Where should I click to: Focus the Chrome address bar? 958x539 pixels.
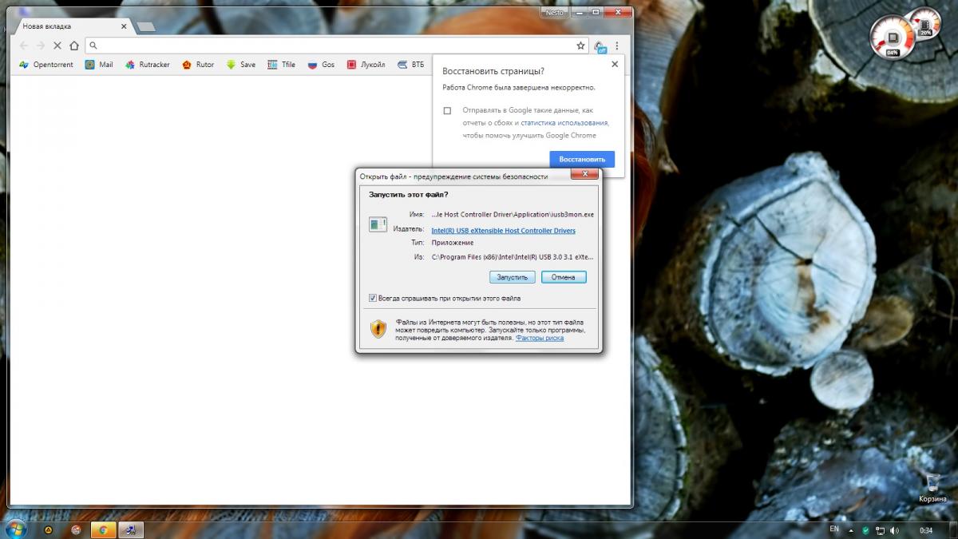(x=335, y=46)
